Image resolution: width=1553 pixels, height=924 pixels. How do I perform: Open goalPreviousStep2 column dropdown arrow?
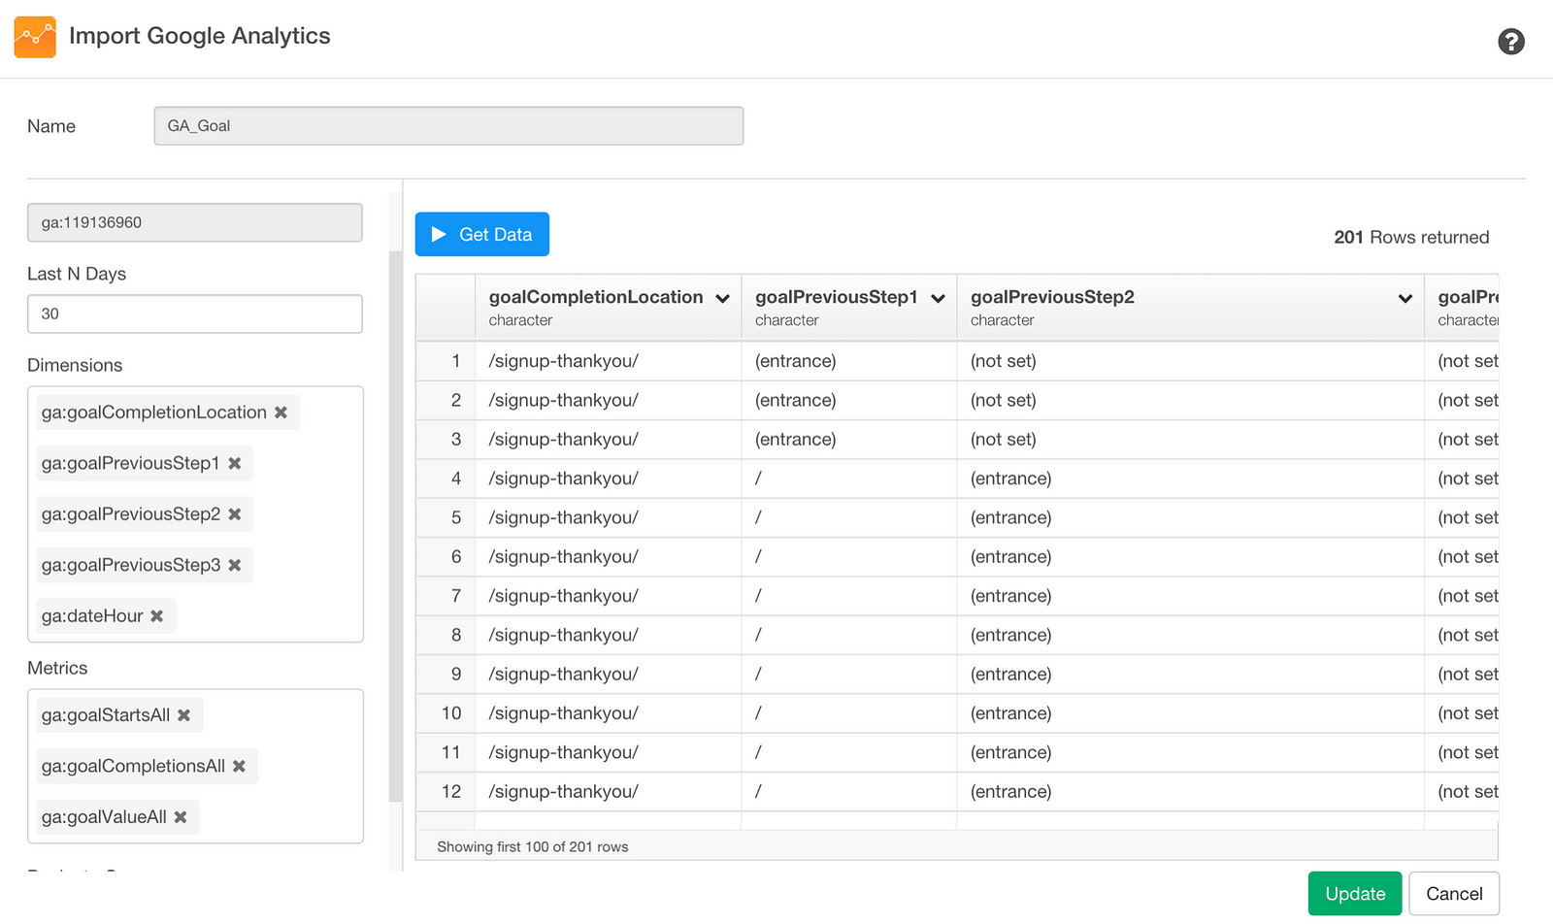(1404, 299)
